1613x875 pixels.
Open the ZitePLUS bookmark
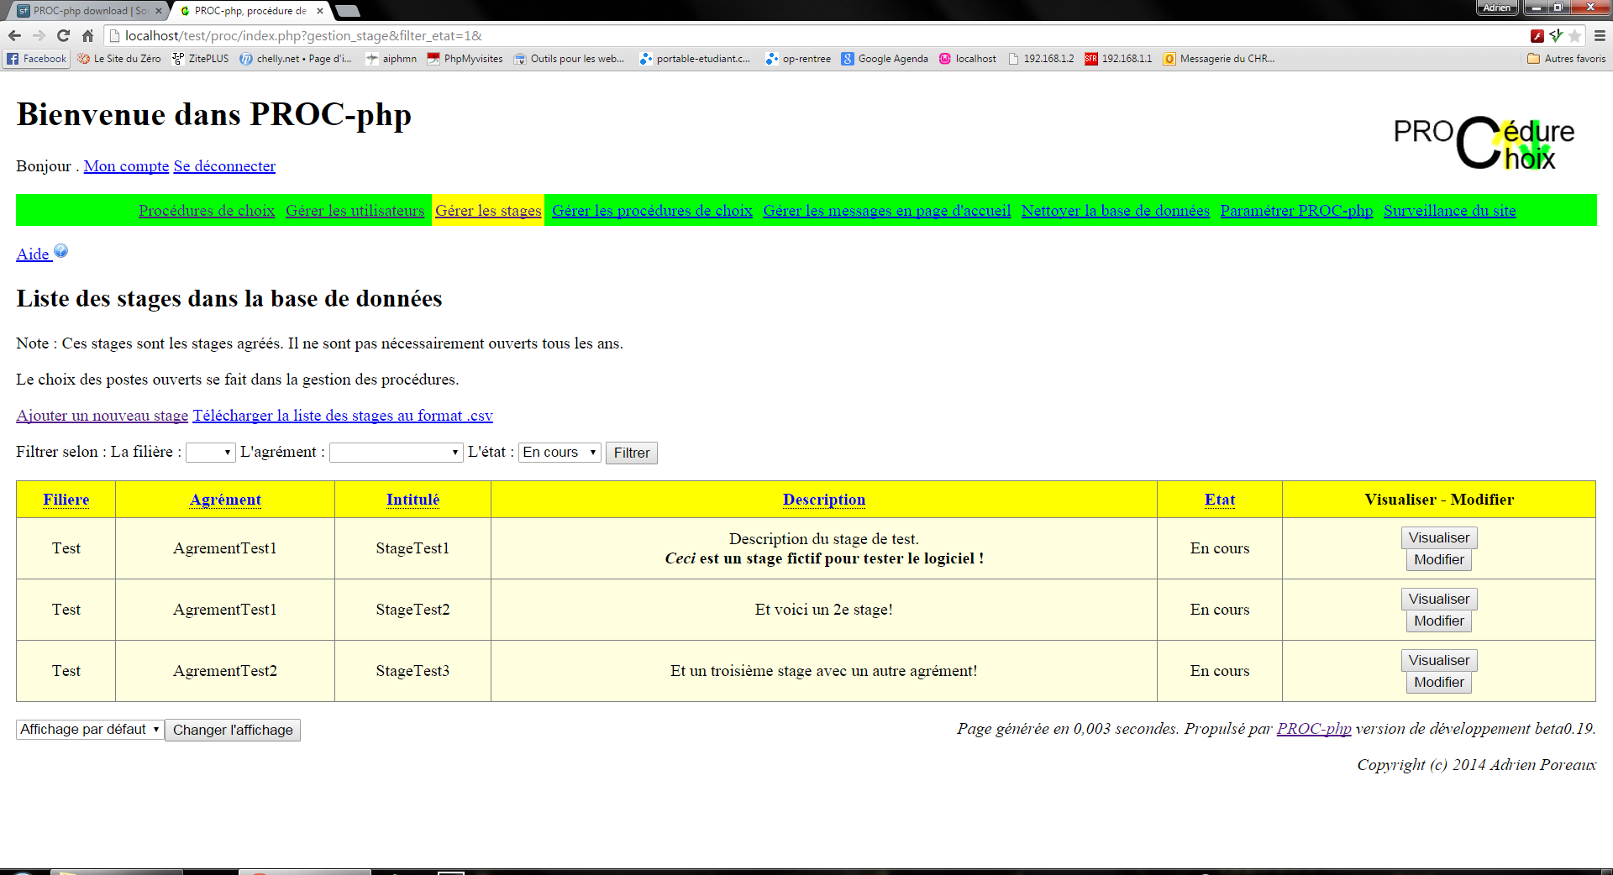click(200, 59)
